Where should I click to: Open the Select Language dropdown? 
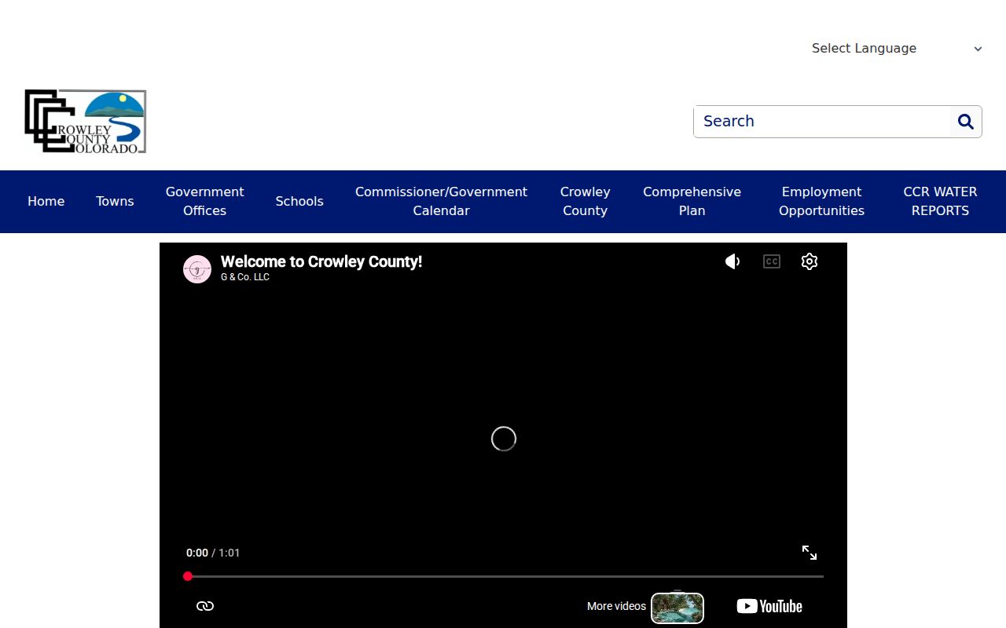coord(897,49)
